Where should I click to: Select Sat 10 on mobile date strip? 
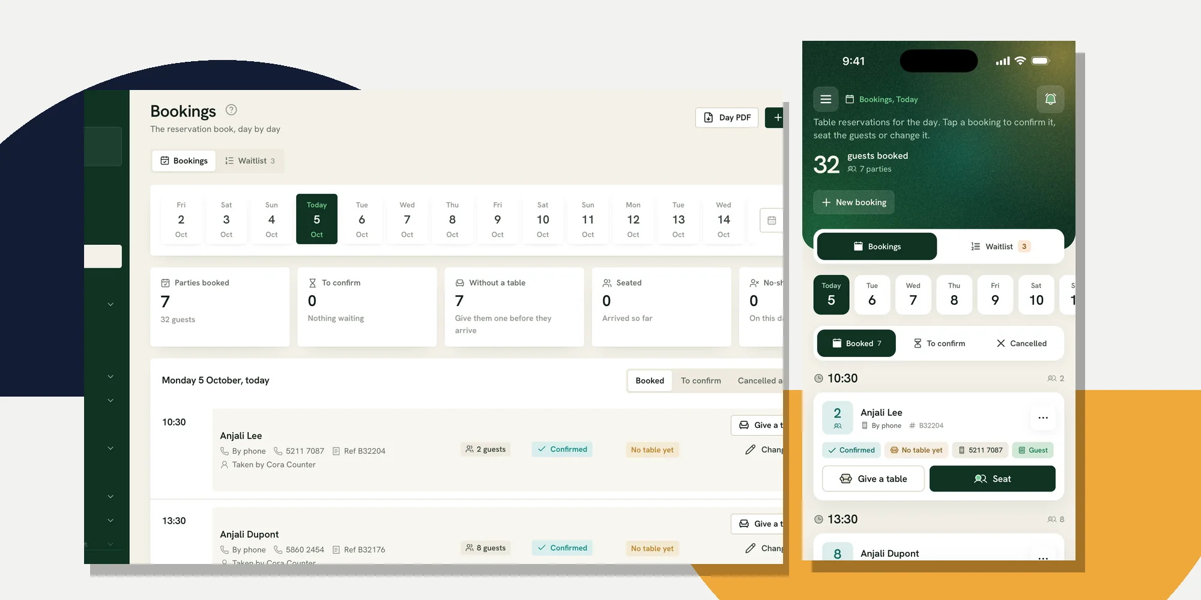[1036, 295]
